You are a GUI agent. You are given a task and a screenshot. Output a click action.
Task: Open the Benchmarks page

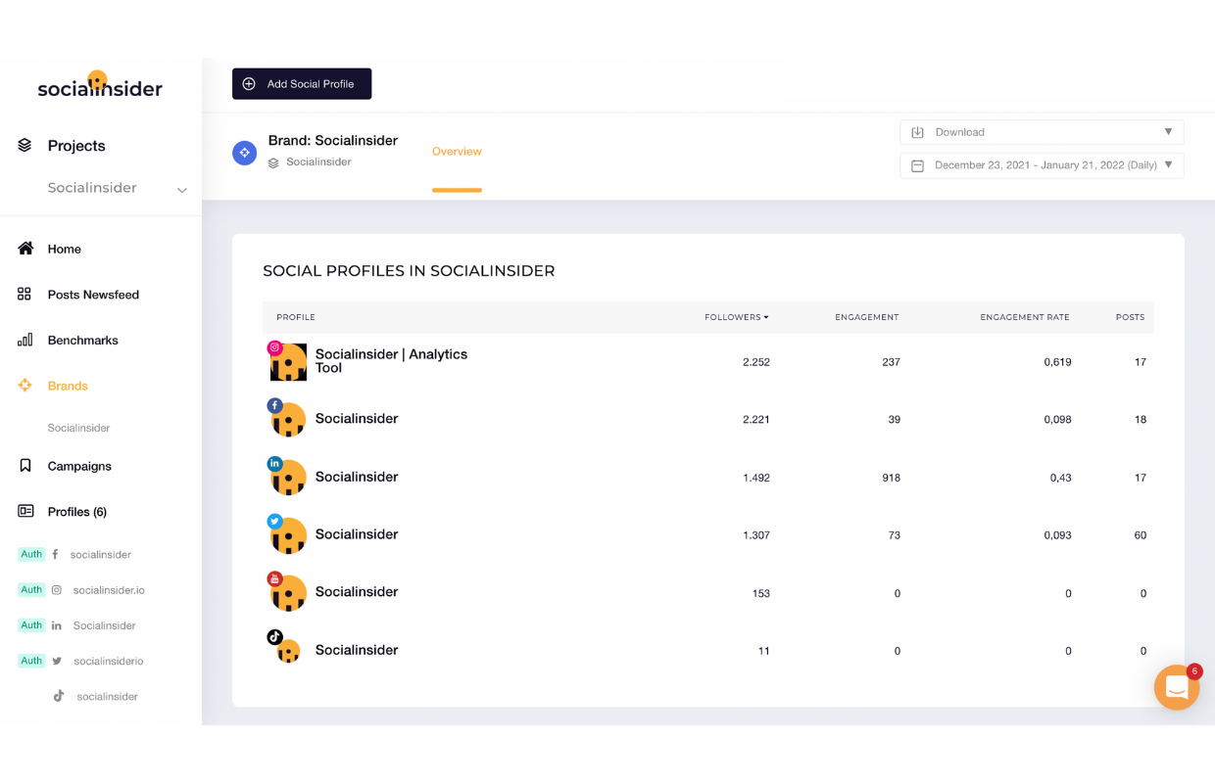83,341
